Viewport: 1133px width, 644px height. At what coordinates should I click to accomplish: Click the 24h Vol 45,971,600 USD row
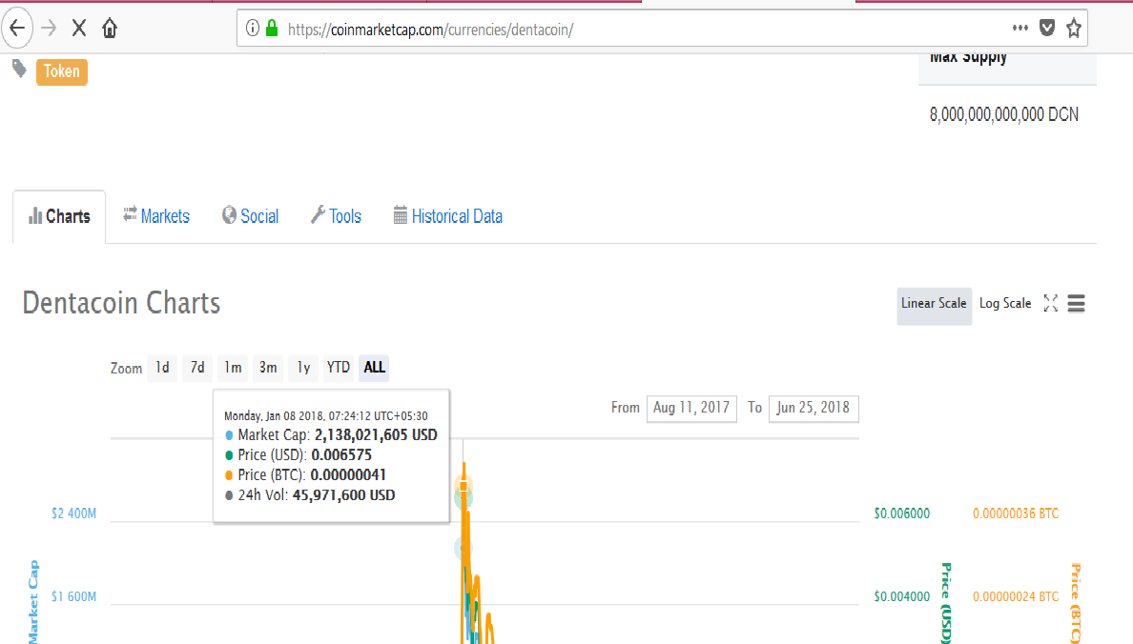pos(310,495)
